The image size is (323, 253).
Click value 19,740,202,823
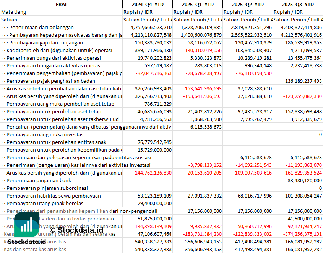pos(154,58)
